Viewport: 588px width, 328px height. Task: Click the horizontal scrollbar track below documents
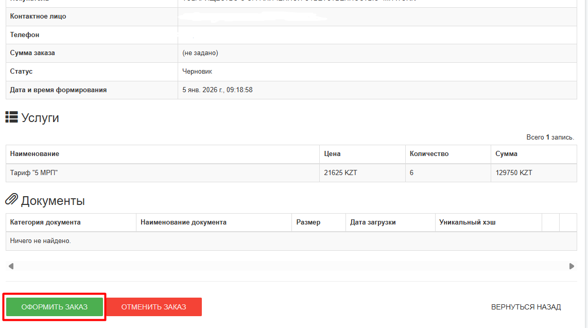[x=291, y=266]
